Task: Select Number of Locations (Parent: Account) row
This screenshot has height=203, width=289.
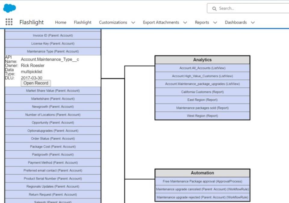Action: pos(53,115)
